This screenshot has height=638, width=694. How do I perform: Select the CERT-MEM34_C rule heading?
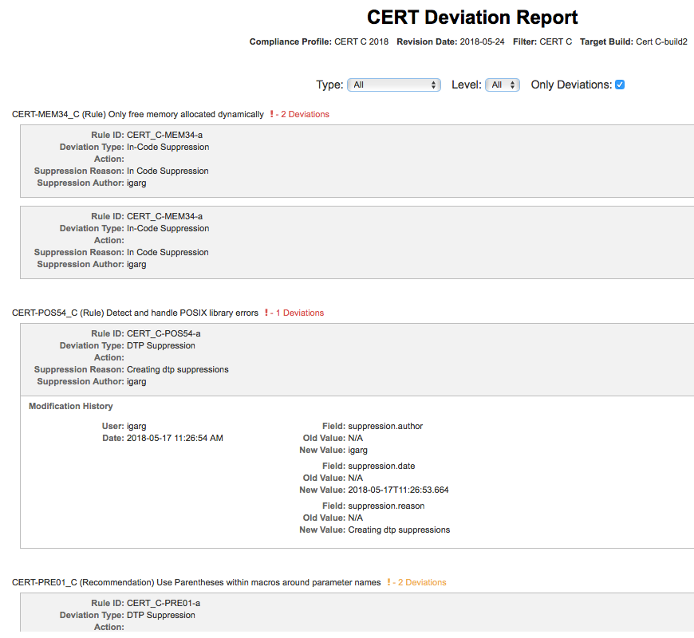[138, 114]
